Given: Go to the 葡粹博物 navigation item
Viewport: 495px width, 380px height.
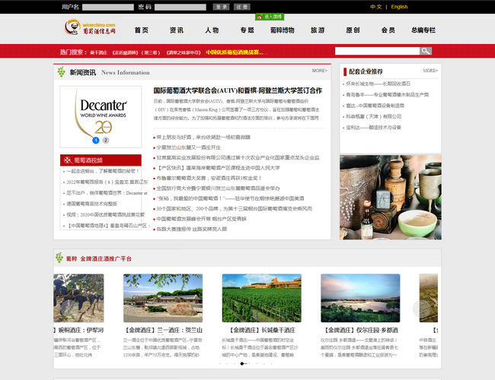Looking at the screenshot, I should (282, 30).
